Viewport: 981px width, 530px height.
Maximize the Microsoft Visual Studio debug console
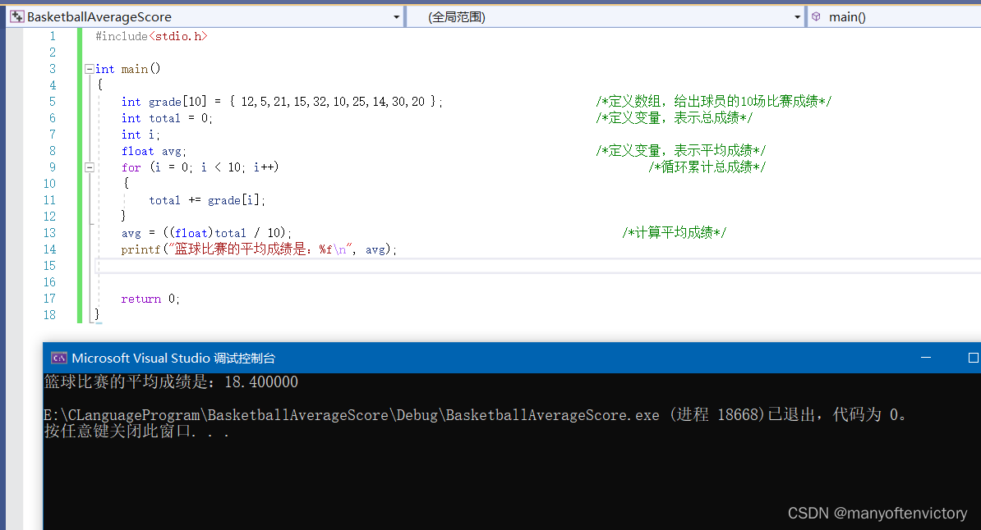pyautogui.click(x=972, y=358)
